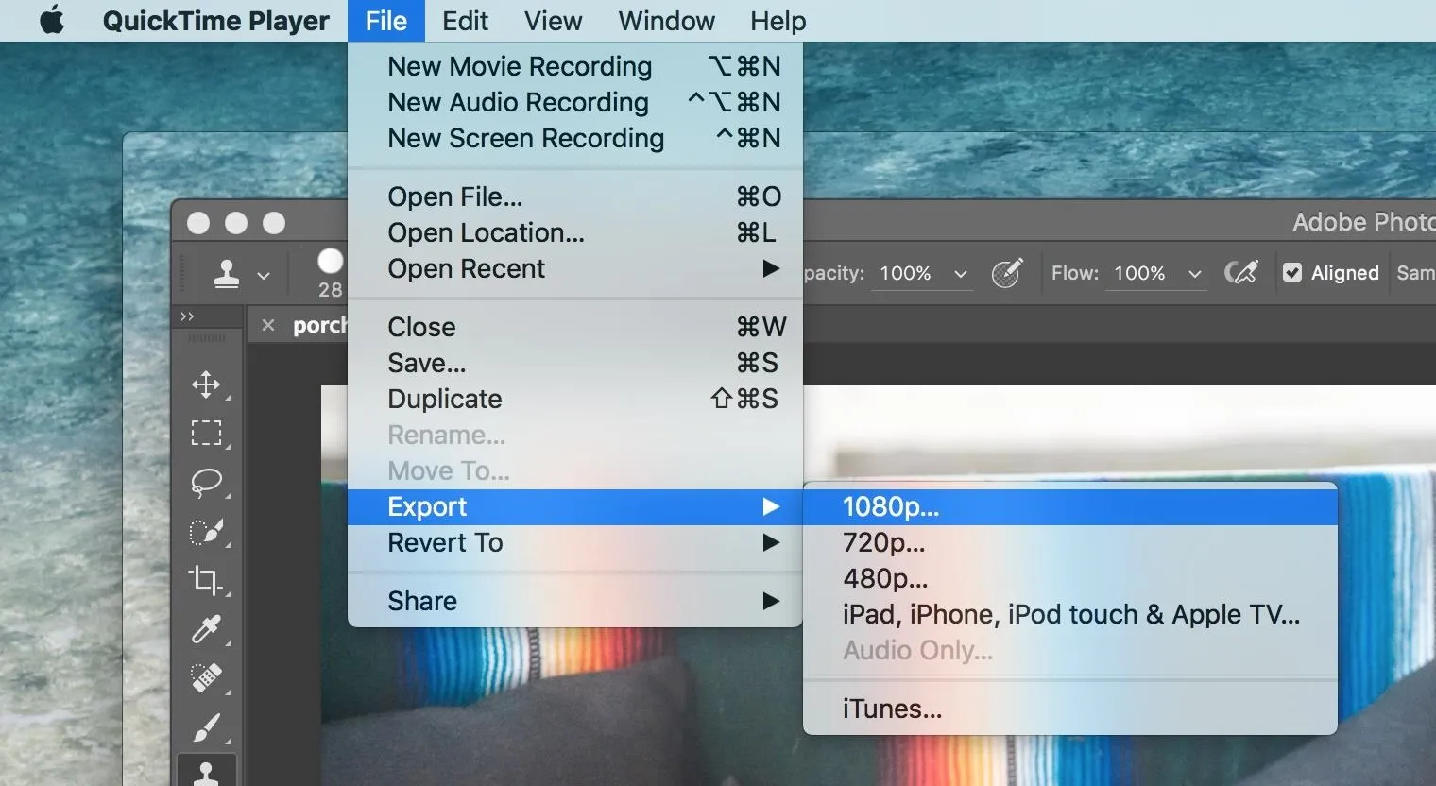Expand the Photoshop toolbar double arrows
The width and height of the screenshot is (1436, 786).
187,316
